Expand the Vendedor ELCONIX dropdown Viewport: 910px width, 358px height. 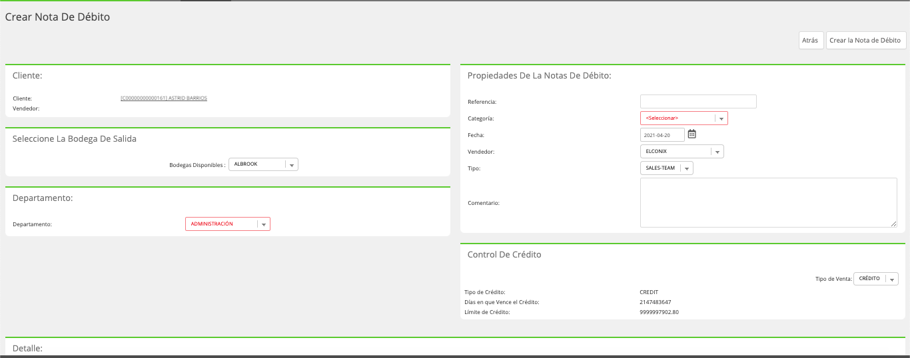click(x=682, y=152)
